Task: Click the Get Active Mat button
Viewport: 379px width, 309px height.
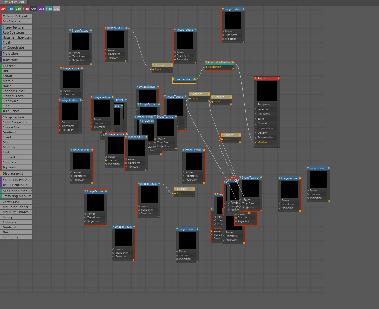Action: (x=14, y=2)
